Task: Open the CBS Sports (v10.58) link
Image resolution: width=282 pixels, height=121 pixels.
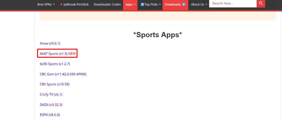Action: (55, 84)
